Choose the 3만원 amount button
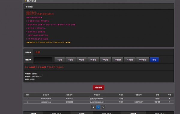The image size is (180, 114). coord(70,60)
